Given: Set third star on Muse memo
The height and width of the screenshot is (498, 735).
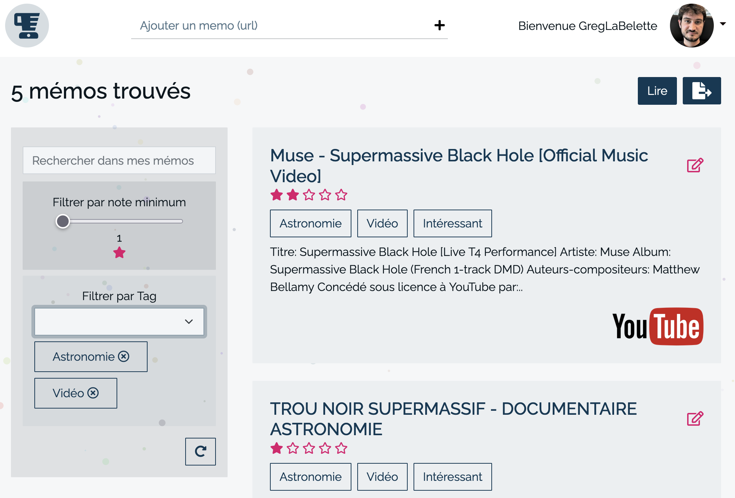Looking at the screenshot, I should (309, 195).
